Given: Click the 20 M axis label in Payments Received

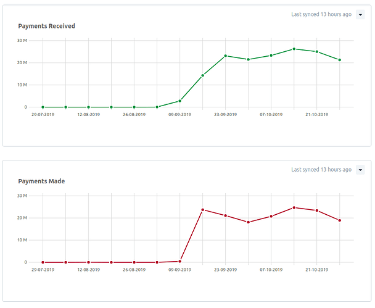Looking at the screenshot, I should [x=22, y=63].
